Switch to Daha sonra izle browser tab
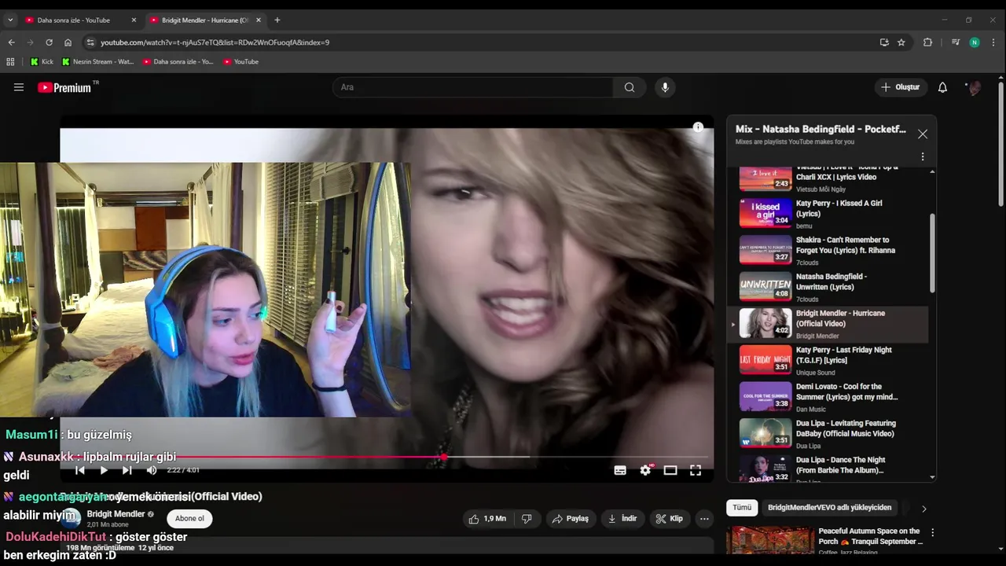1006x566 pixels. coord(81,20)
